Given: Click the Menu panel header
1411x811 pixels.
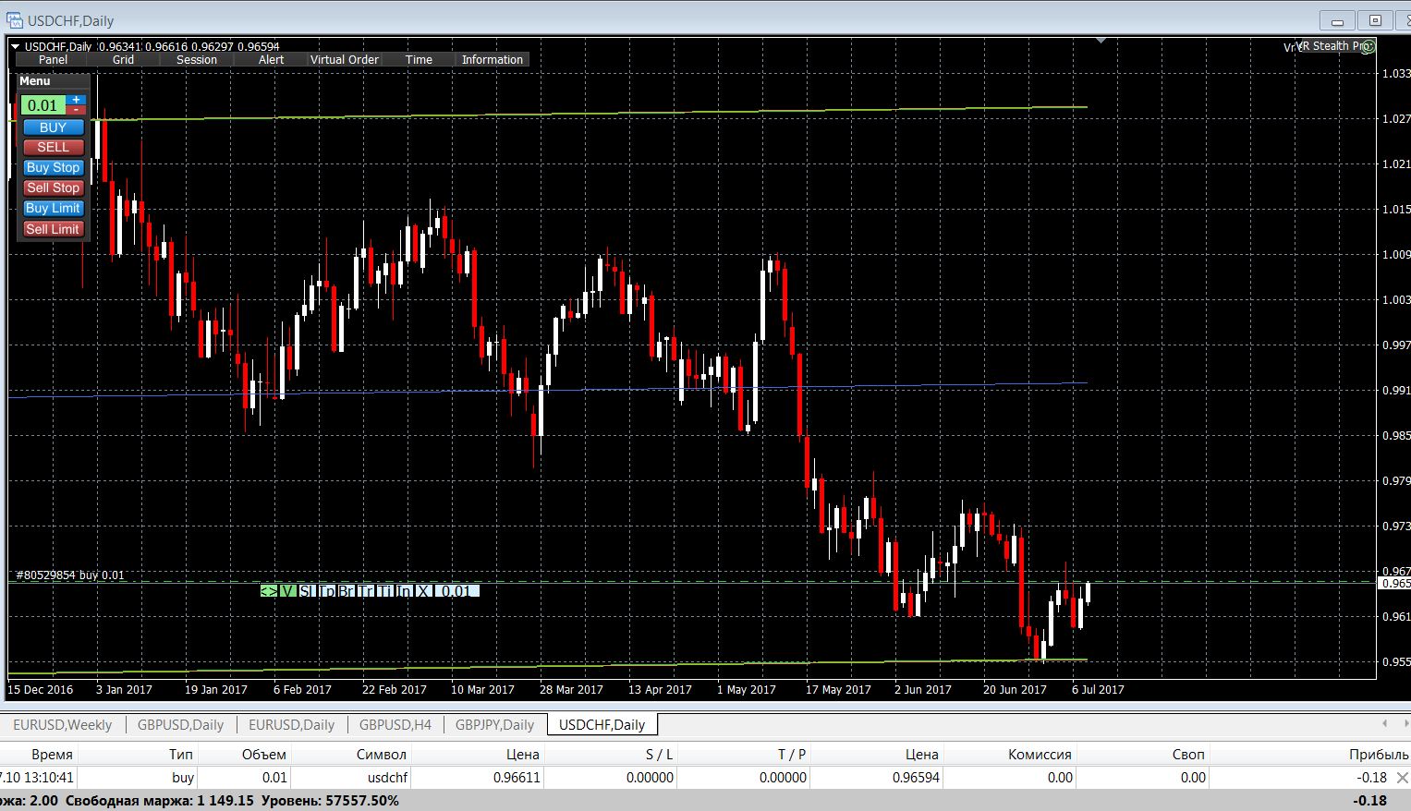Looking at the screenshot, I should [53, 81].
